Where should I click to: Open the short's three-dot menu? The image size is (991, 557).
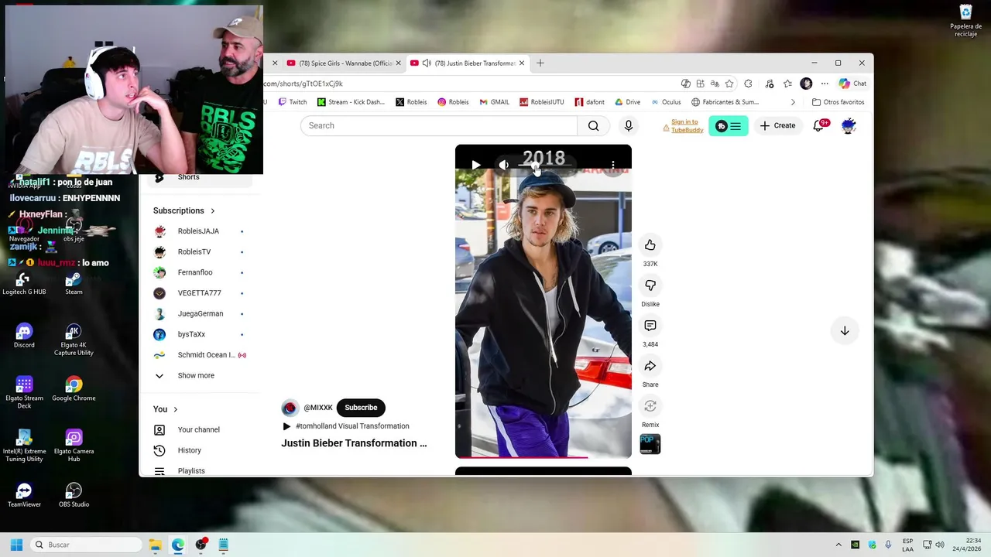tap(613, 165)
